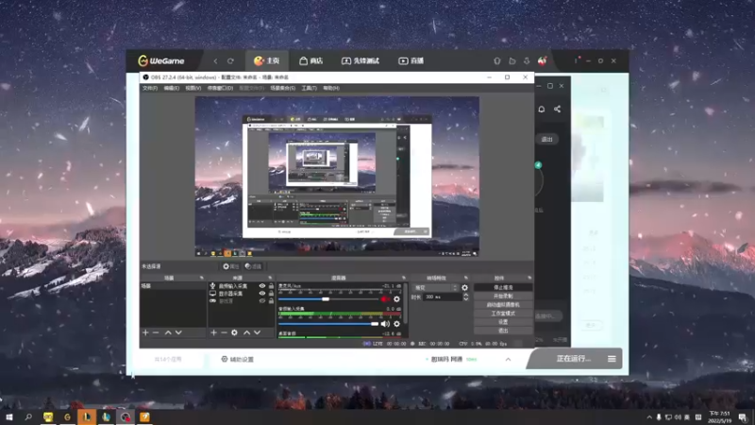Click 启动虚拟摄像机 button
The image size is (755, 425).
pos(503,304)
